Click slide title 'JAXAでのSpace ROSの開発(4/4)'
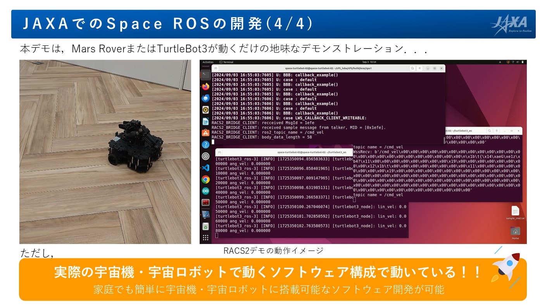This screenshot has height=308, width=547. [167, 24]
